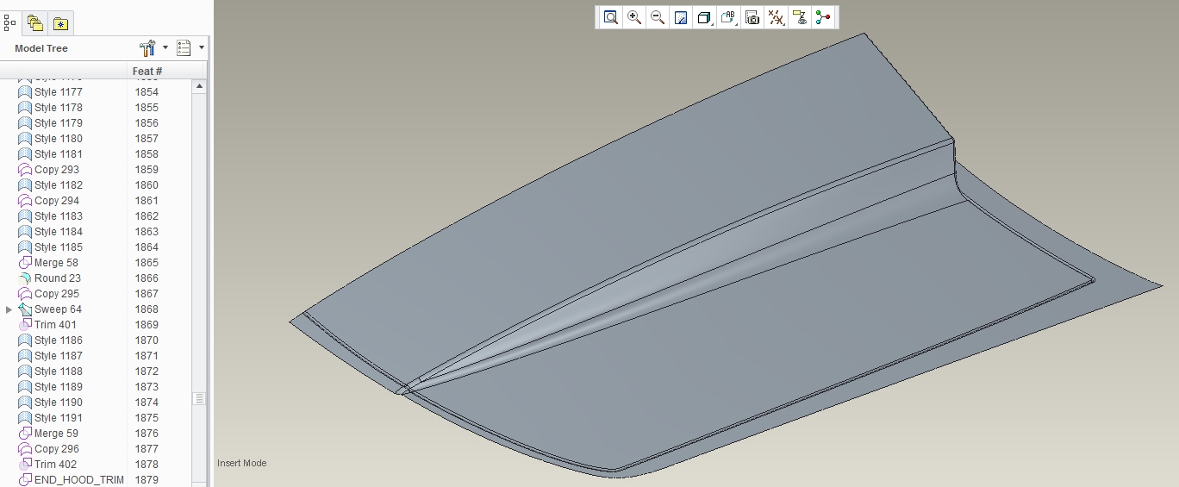Toggle the spin center icon

click(x=823, y=17)
